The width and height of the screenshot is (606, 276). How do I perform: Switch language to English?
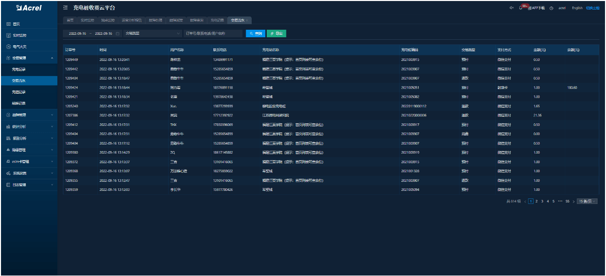click(x=577, y=8)
